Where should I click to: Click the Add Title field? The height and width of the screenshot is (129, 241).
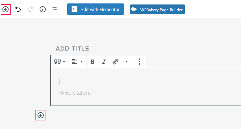pos(72,49)
